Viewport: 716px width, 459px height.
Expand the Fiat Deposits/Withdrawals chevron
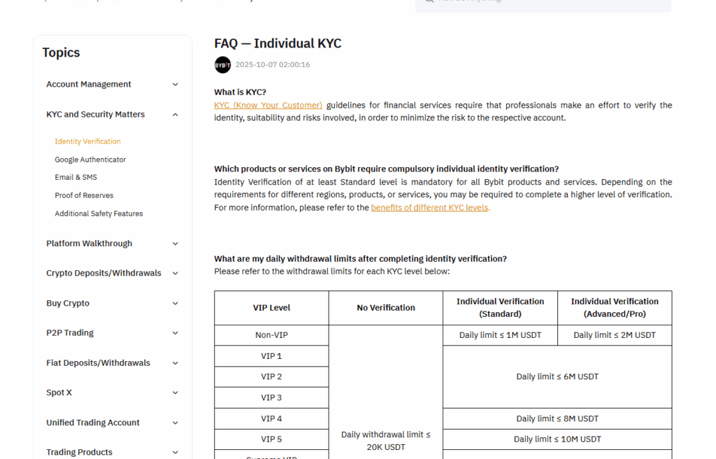[176, 363]
